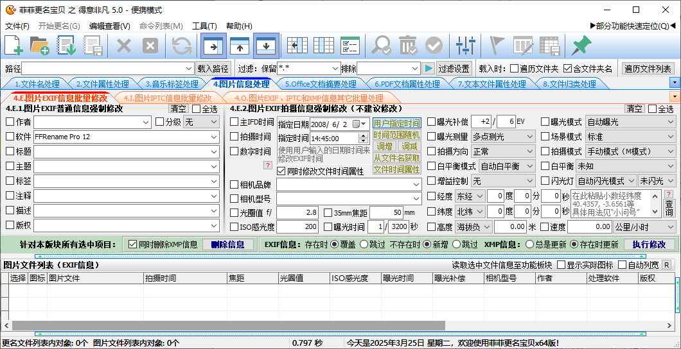Click the 光圈值 input field
Image resolution: width=681 pixels, height=349 pixels.
pos(297,212)
